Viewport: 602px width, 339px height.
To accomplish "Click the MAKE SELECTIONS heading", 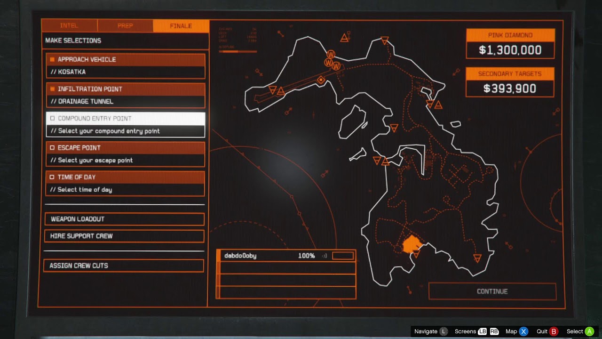I will 73,40.
